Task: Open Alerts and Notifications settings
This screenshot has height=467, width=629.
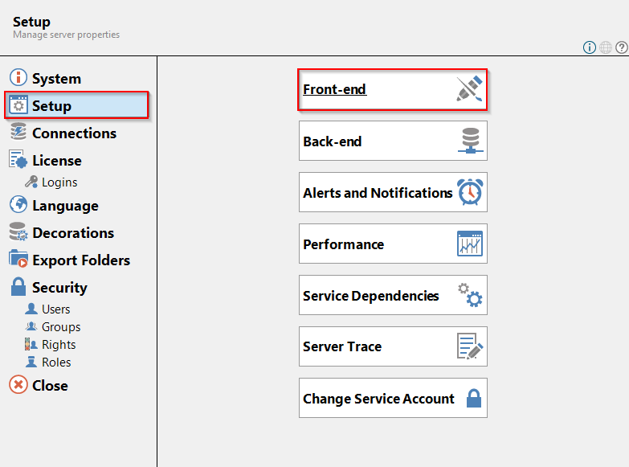Action: point(393,192)
